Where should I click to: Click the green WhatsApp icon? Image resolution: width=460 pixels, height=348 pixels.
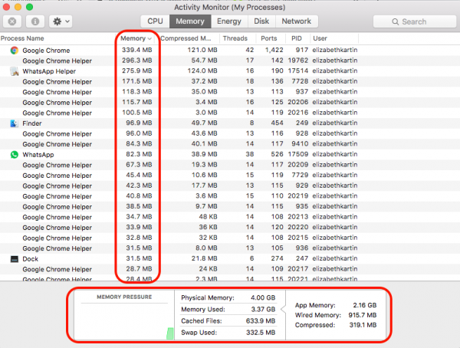click(x=15, y=155)
